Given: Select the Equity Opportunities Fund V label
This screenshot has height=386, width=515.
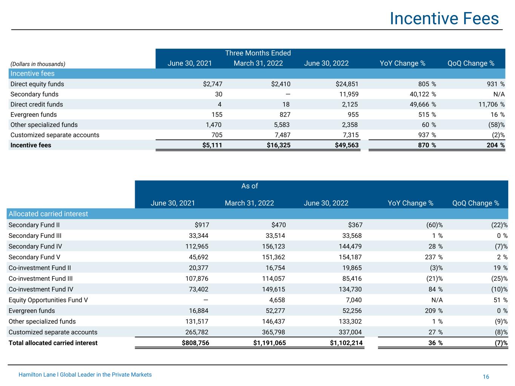Looking at the screenshot, I should tap(48, 300).
